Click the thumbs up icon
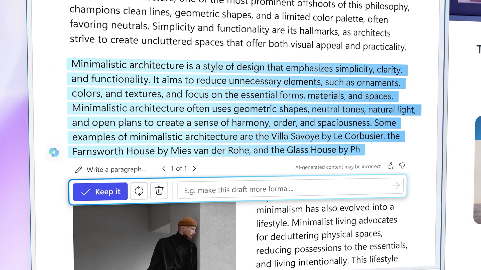Screen dimensions: 481x270 391,166
